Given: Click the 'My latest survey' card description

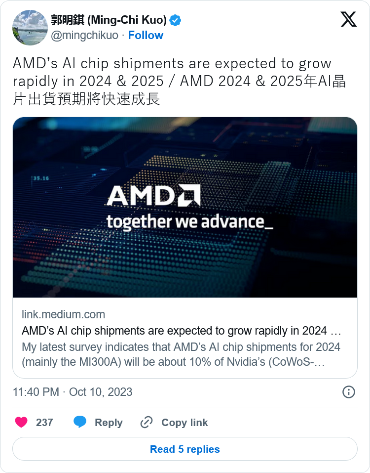Looking at the screenshot, I should pyautogui.click(x=181, y=354).
